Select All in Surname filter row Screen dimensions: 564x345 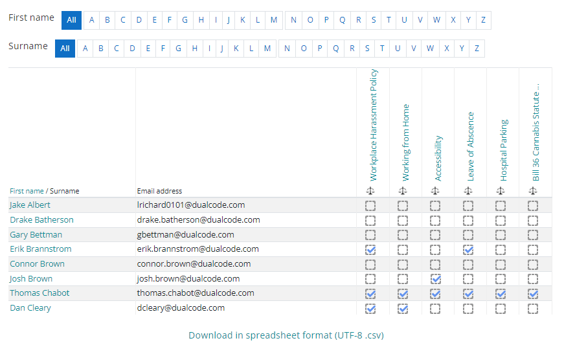(x=65, y=49)
